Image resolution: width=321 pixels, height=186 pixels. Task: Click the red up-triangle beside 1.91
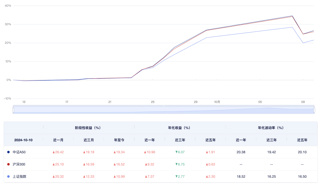[207, 152]
